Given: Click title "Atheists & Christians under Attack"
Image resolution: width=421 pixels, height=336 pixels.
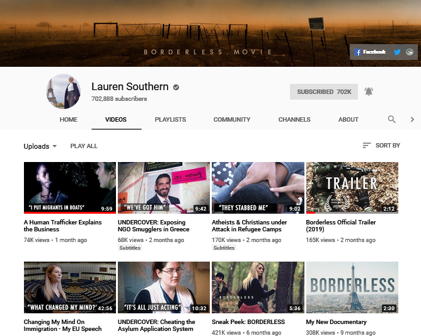Looking at the screenshot, I should [x=249, y=226].
